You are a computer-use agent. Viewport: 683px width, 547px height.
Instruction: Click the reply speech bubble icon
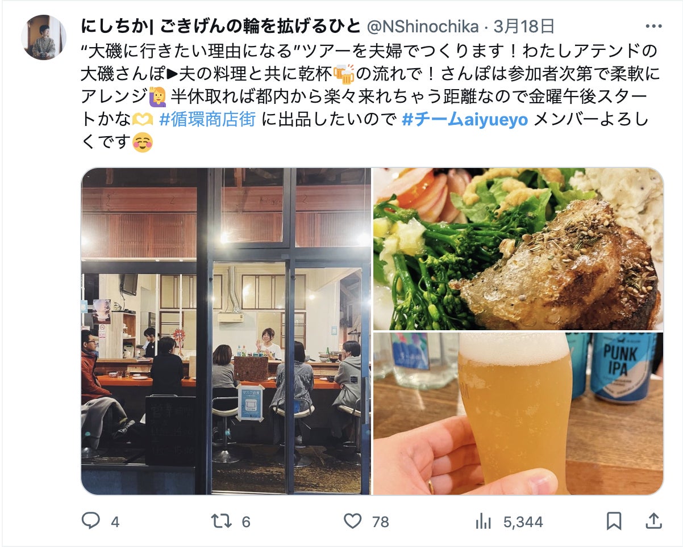(x=91, y=520)
